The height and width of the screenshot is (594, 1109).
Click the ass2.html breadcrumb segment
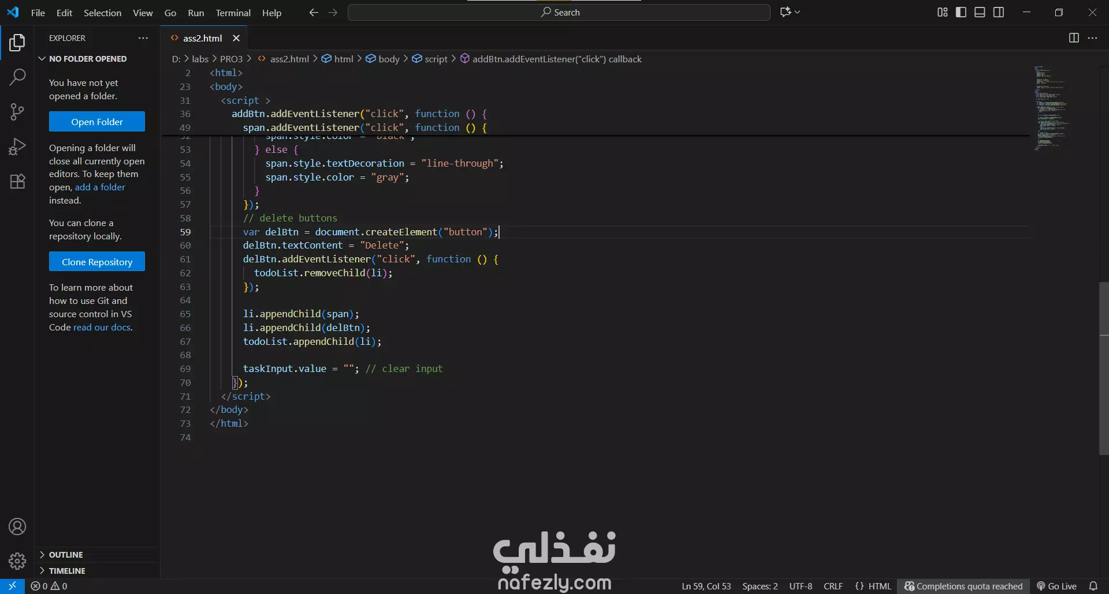pos(283,59)
